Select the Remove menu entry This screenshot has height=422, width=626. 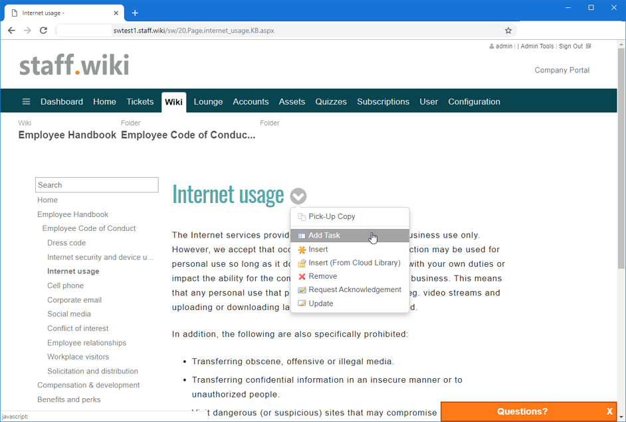350,277
